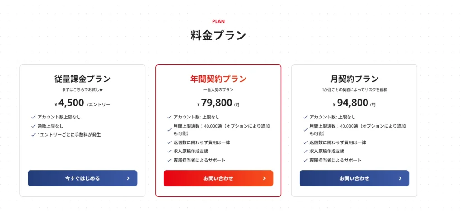
Task: Select the 従量課金プラン heading
Action: [x=82, y=79]
